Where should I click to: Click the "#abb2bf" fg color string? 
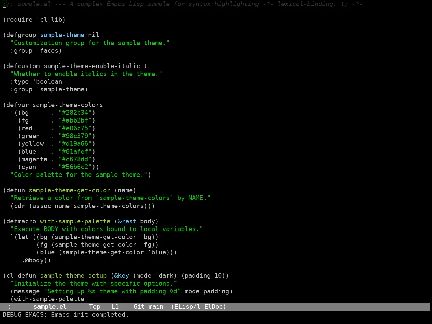(x=75, y=120)
